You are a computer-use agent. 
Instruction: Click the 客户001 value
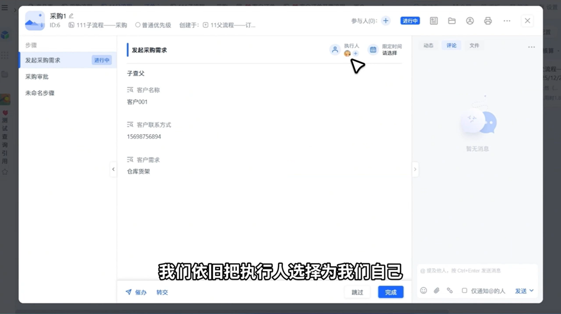(137, 102)
